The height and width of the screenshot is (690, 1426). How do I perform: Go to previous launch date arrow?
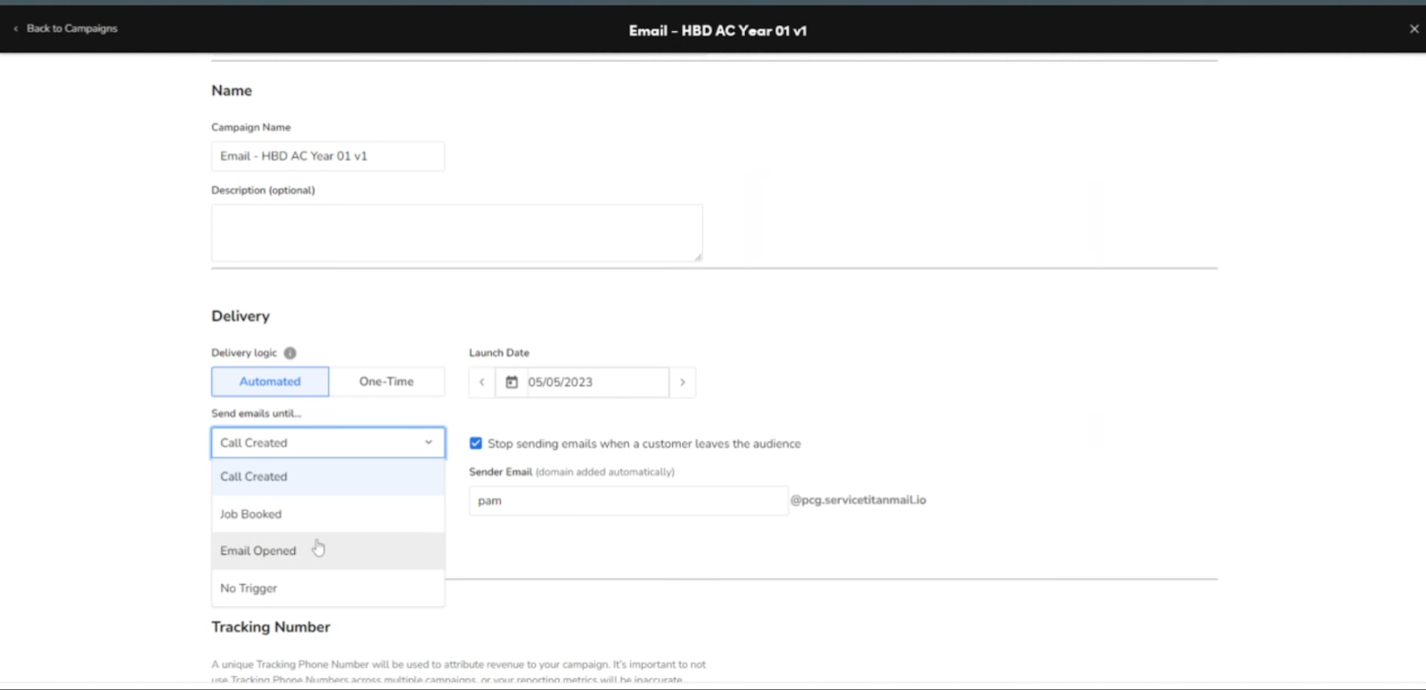point(482,382)
